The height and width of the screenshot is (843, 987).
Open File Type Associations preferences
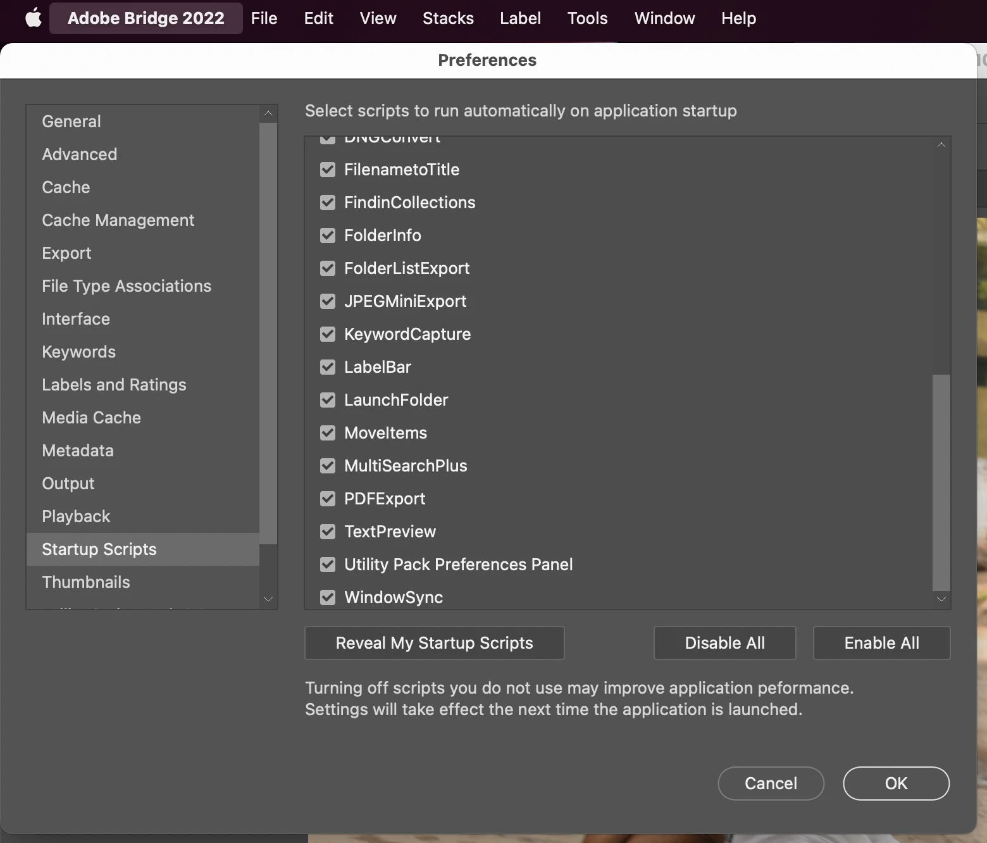pyautogui.click(x=143, y=286)
